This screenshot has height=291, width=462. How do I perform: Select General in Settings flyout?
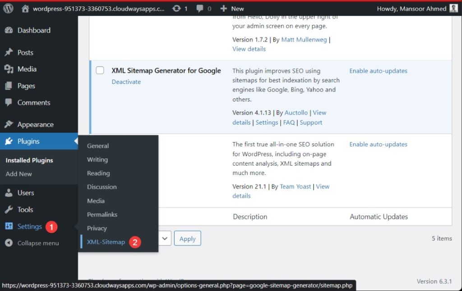click(x=98, y=146)
